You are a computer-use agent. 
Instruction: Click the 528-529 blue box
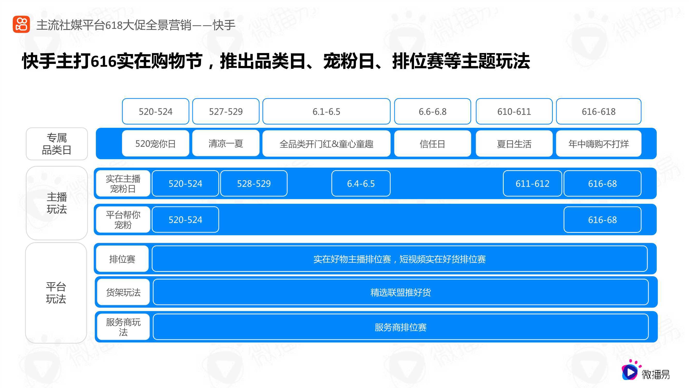254,183
